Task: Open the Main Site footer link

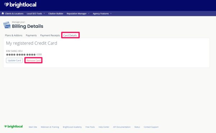Action: (x=33, y=127)
